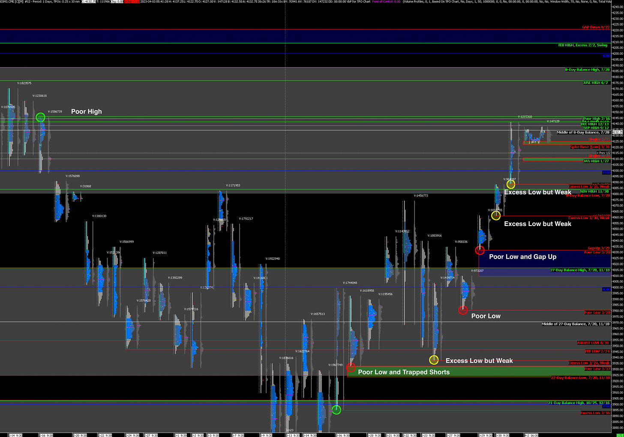Select the AUGUST LOW 8/31 label
Viewport: 624px width, 437px height.
point(593,343)
